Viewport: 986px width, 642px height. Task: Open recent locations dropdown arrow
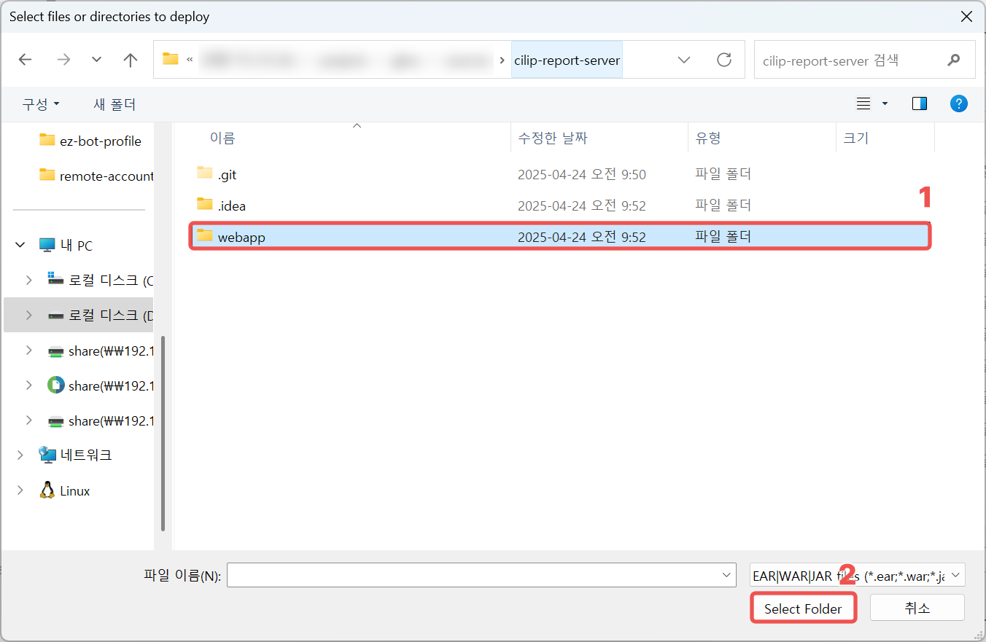96,60
